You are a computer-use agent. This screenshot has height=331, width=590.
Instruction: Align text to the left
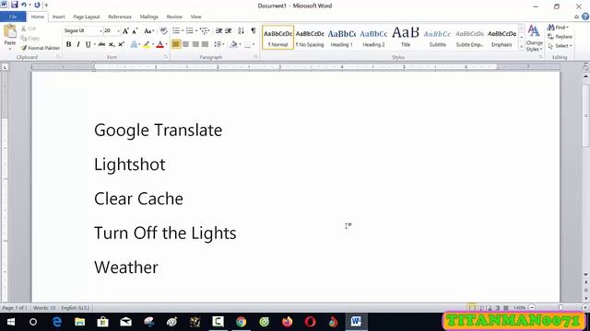click(x=176, y=44)
